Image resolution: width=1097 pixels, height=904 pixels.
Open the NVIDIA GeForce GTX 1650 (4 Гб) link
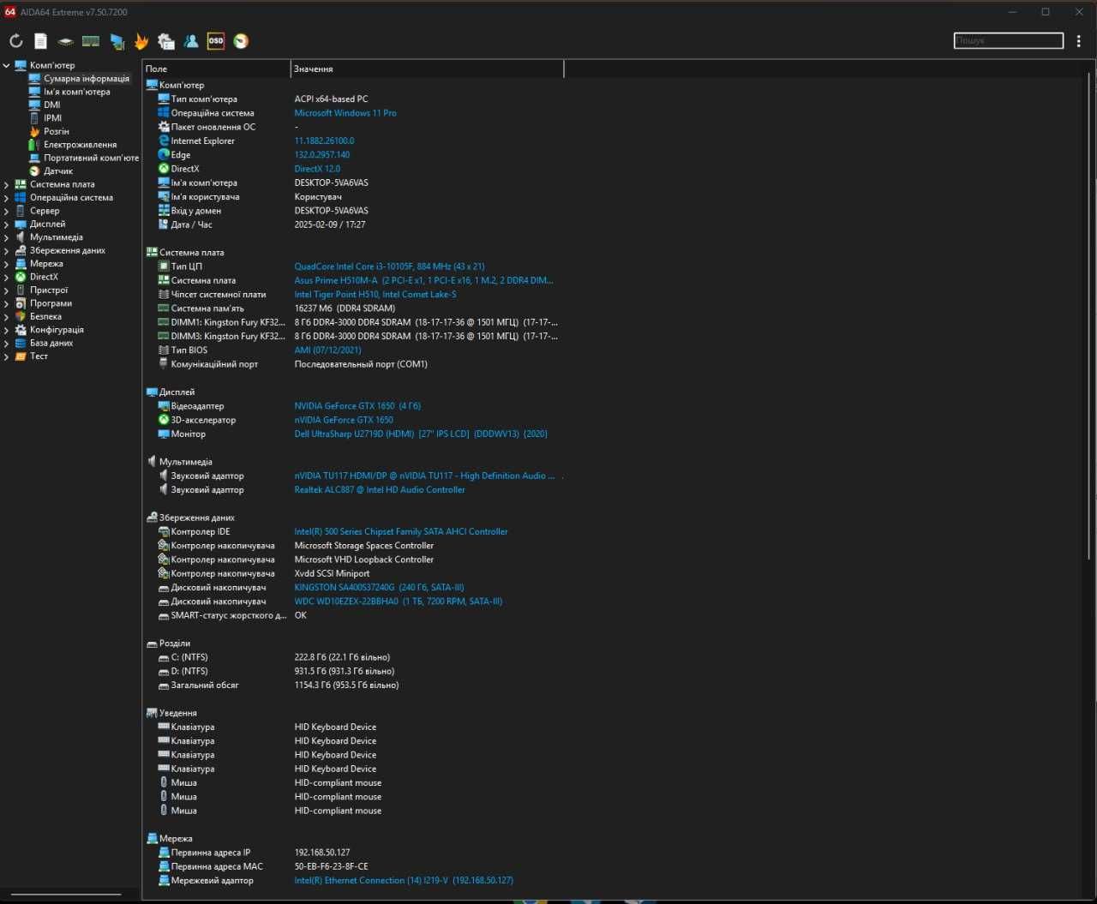pos(357,406)
